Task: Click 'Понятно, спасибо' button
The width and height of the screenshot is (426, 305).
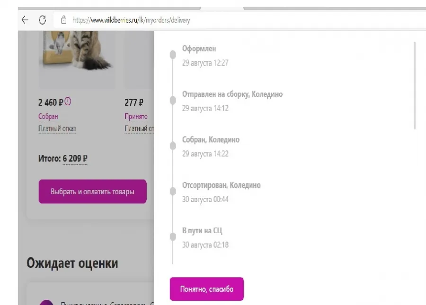Action: coord(207,289)
